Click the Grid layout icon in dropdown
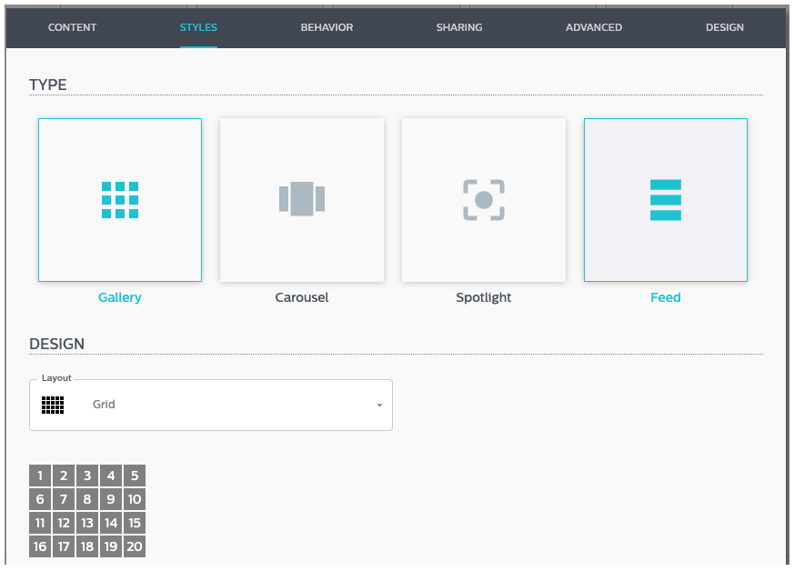 pos(53,405)
